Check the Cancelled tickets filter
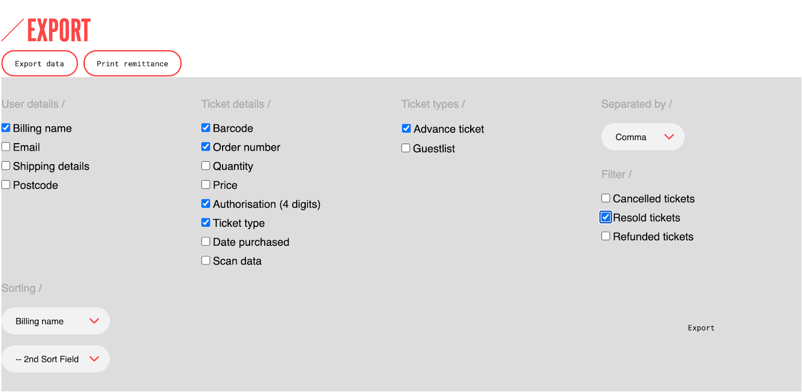Image resolution: width=802 pixels, height=392 pixels. click(606, 198)
